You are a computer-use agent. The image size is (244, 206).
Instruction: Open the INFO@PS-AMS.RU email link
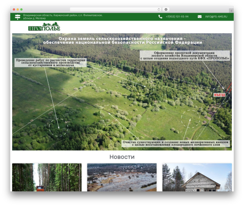(216, 17)
